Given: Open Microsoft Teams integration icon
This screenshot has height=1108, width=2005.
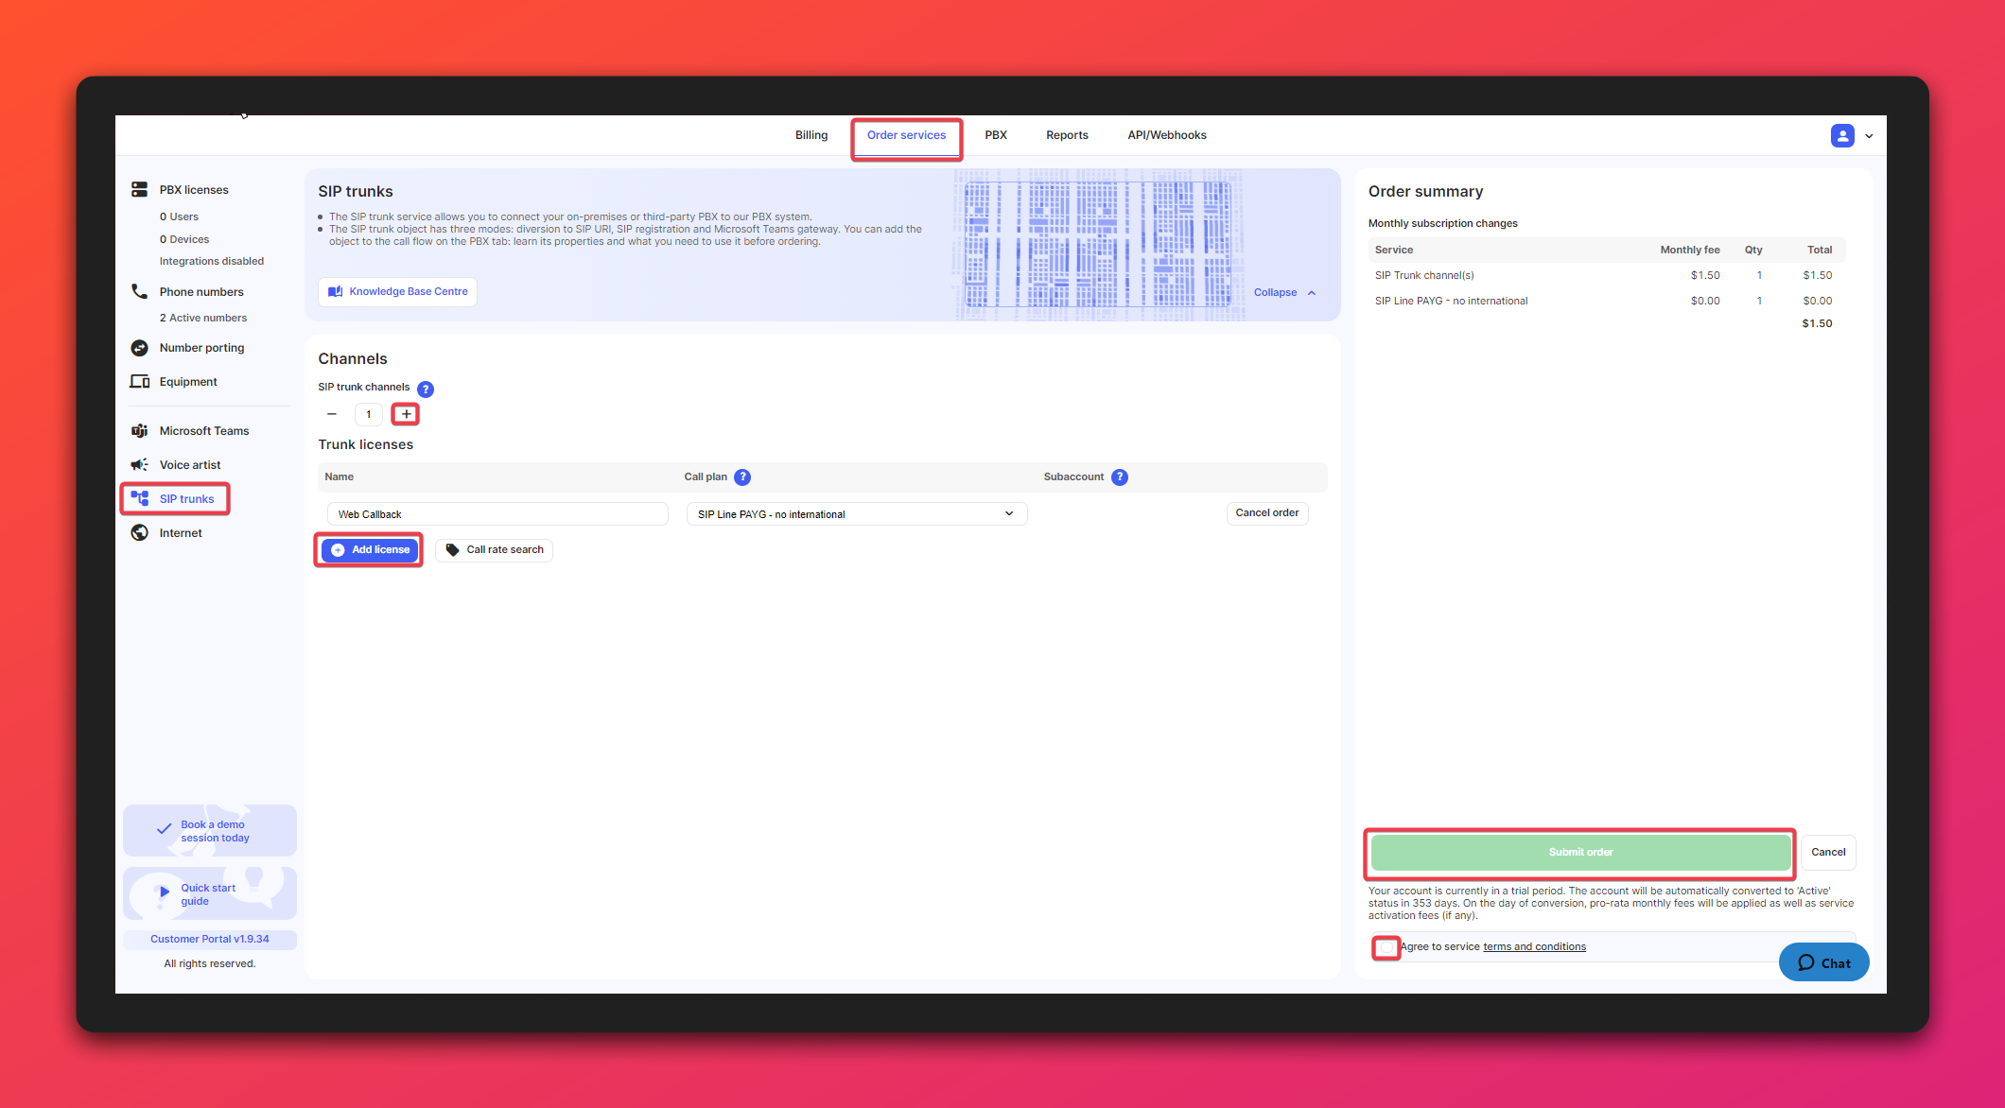Looking at the screenshot, I should pos(139,431).
